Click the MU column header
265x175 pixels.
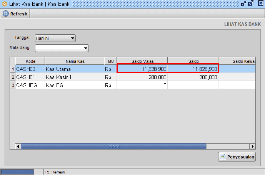(110, 61)
